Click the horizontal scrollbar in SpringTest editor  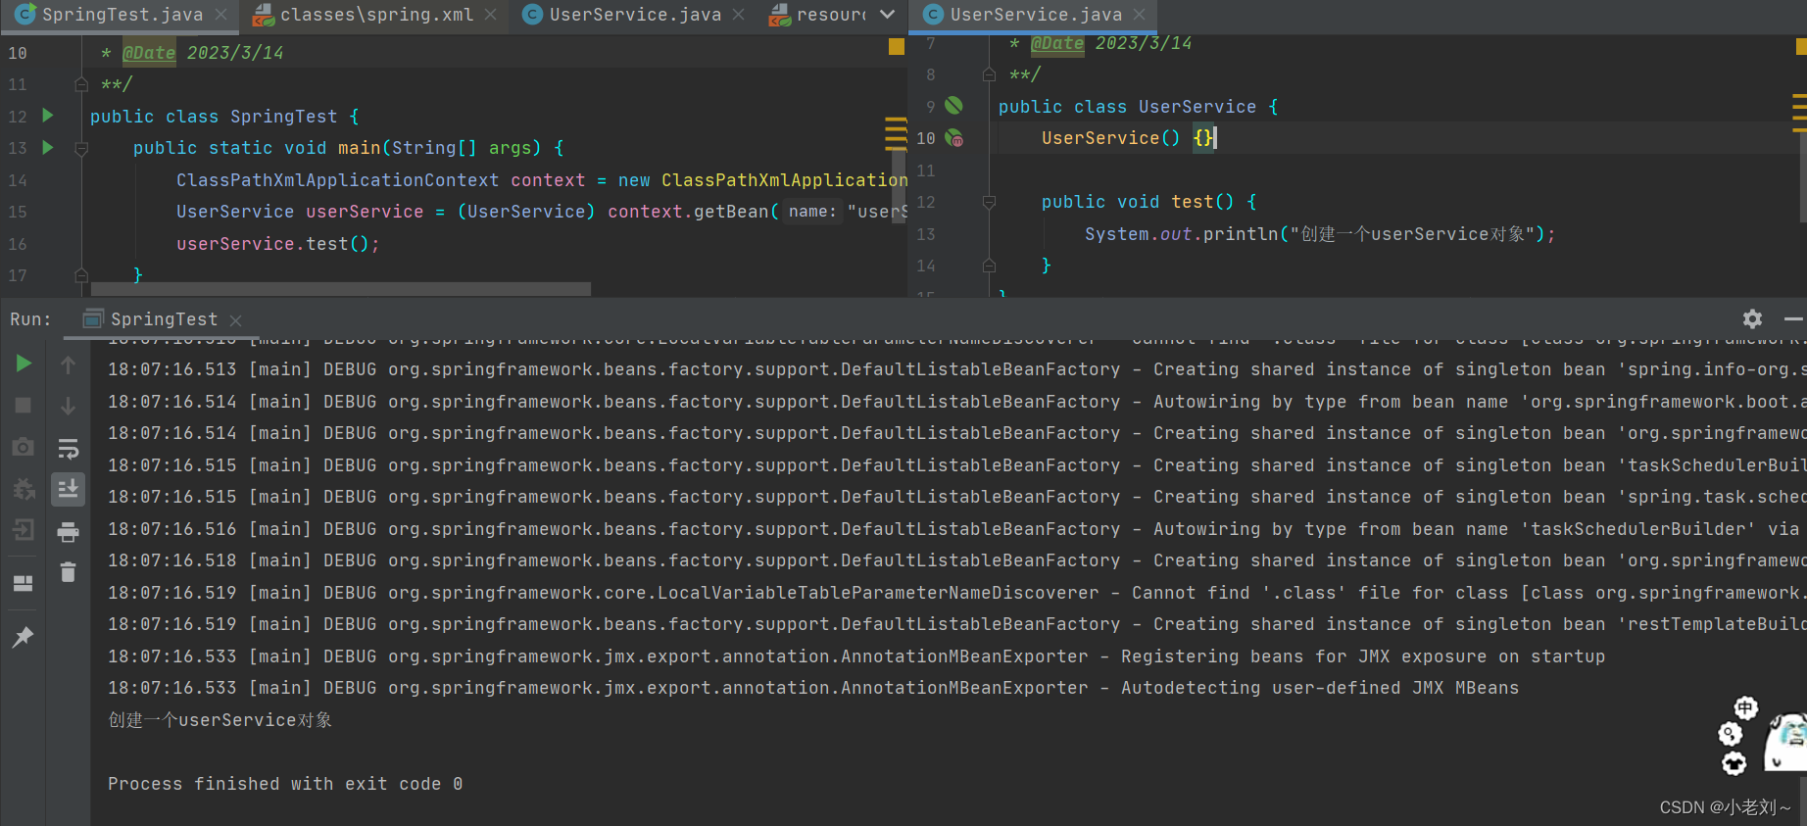point(341,289)
